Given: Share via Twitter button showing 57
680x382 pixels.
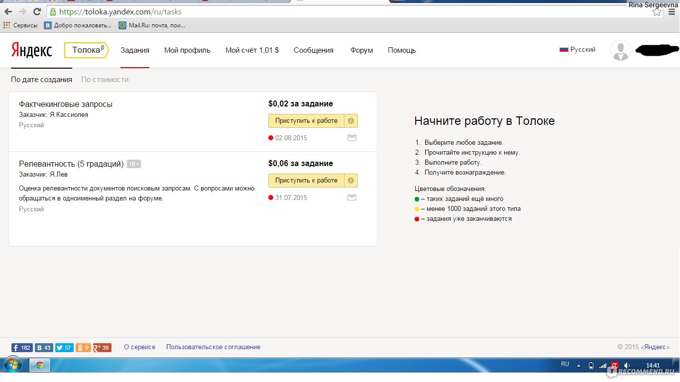Looking at the screenshot, I should tap(64, 348).
